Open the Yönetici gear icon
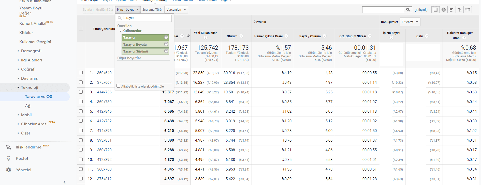The height and width of the screenshot is (185, 481). 8,170
